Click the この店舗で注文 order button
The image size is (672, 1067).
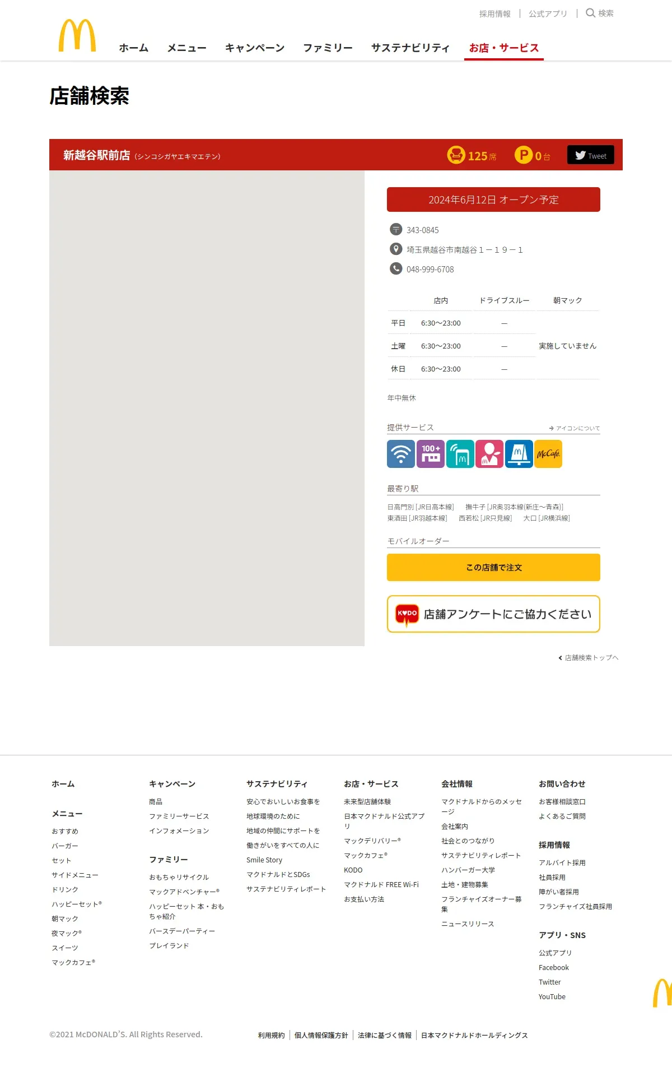(x=493, y=567)
